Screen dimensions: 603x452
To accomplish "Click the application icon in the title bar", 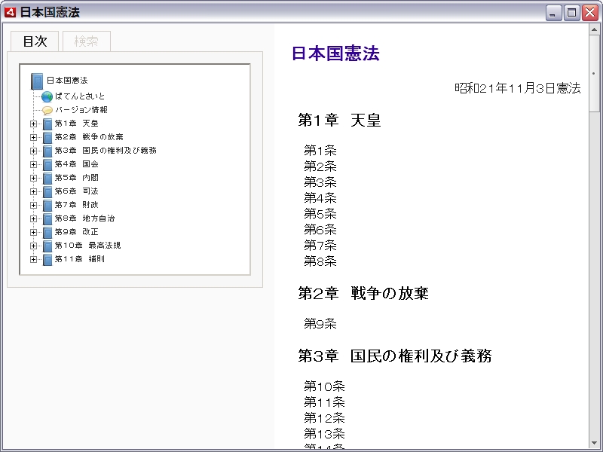I will (x=10, y=12).
